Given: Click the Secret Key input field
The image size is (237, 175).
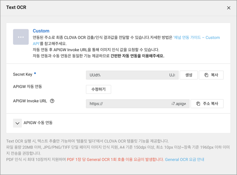Looking at the screenshot, I should [132, 75].
